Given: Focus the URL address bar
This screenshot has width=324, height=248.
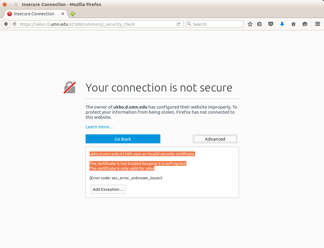Looking at the screenshot, I should click(96, 24).
